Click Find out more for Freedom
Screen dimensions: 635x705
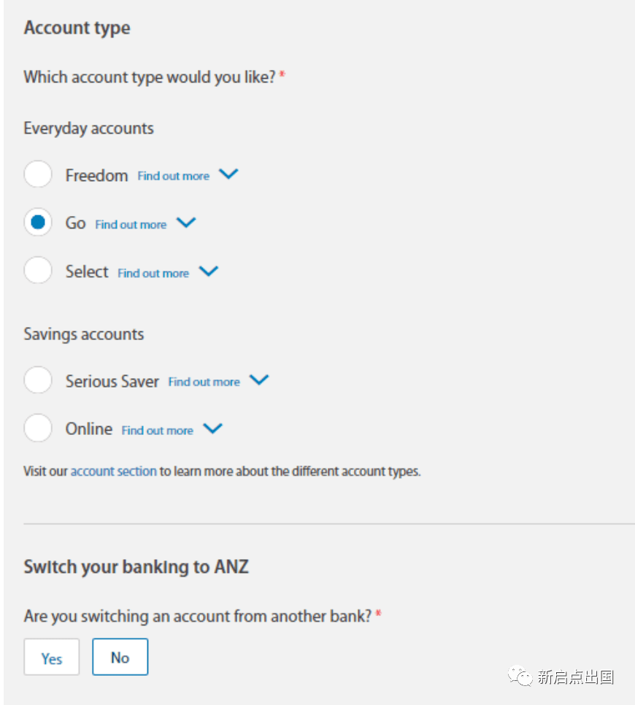coord(173,176)
